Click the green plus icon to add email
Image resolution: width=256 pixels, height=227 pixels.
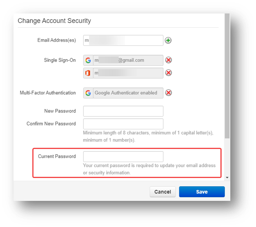click(x=168, y=40)
